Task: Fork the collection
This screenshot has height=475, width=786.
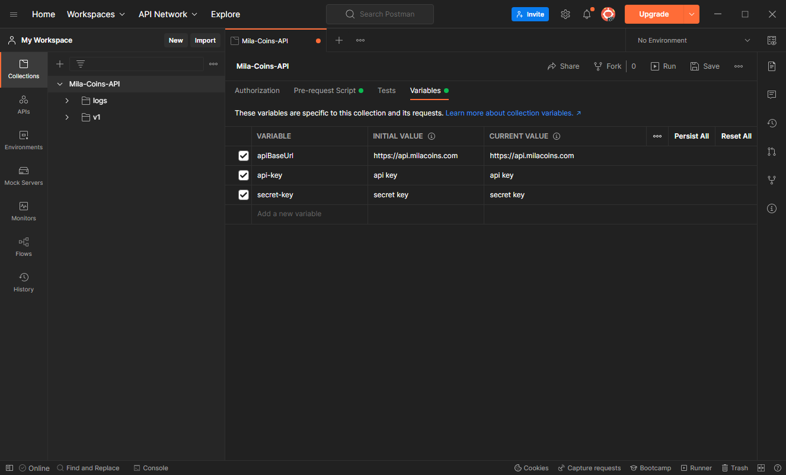Action: pyautogui.click(x=608, y=66)
